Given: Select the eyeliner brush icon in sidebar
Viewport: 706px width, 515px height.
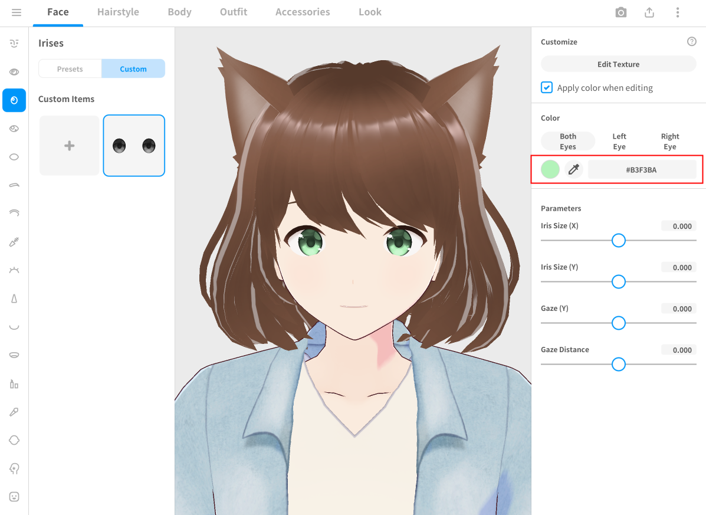Looking at the screenshot, I should click(x=14, y=242).
